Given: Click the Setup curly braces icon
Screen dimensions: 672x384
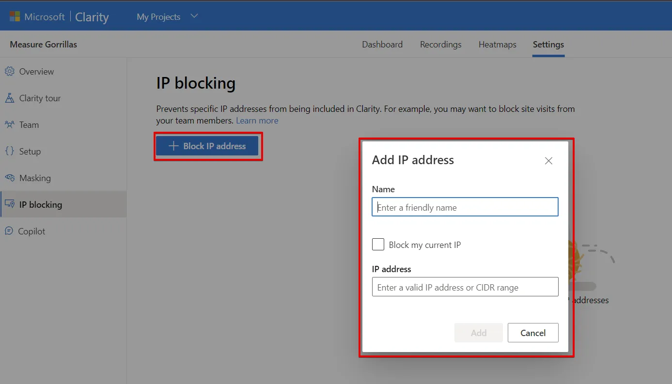Looking at the screenshot, I should click(9, 151).
